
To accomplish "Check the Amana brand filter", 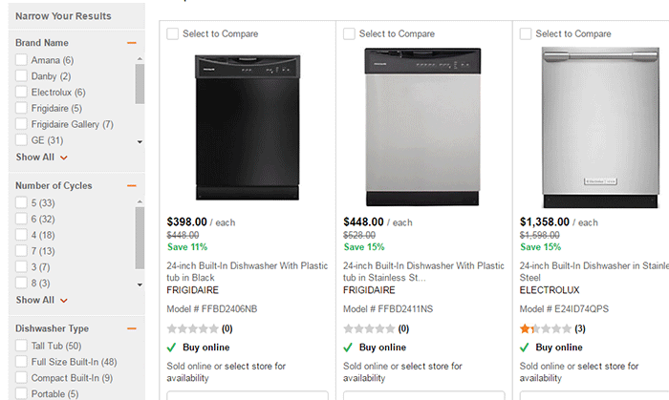I will coord(22,61).
